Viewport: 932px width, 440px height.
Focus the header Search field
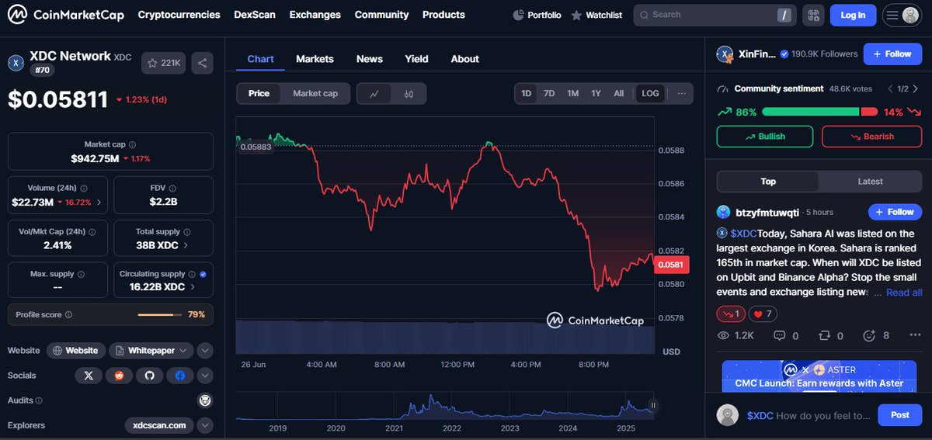point(715,15)
